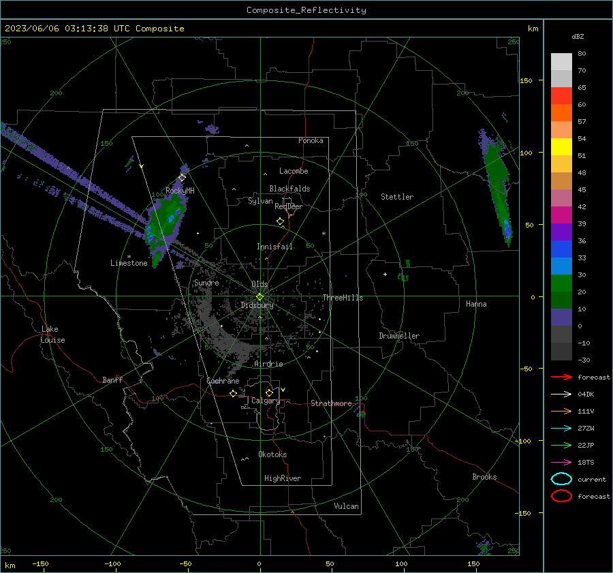The image size is (613, 573).
Task: Click the Ponoka city label
Action: (311, 140)
